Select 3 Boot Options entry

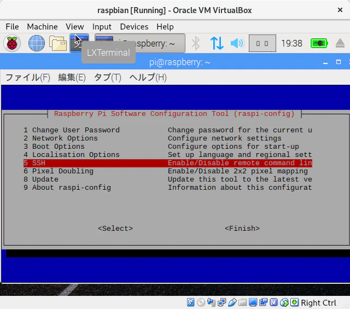point(168,147)
